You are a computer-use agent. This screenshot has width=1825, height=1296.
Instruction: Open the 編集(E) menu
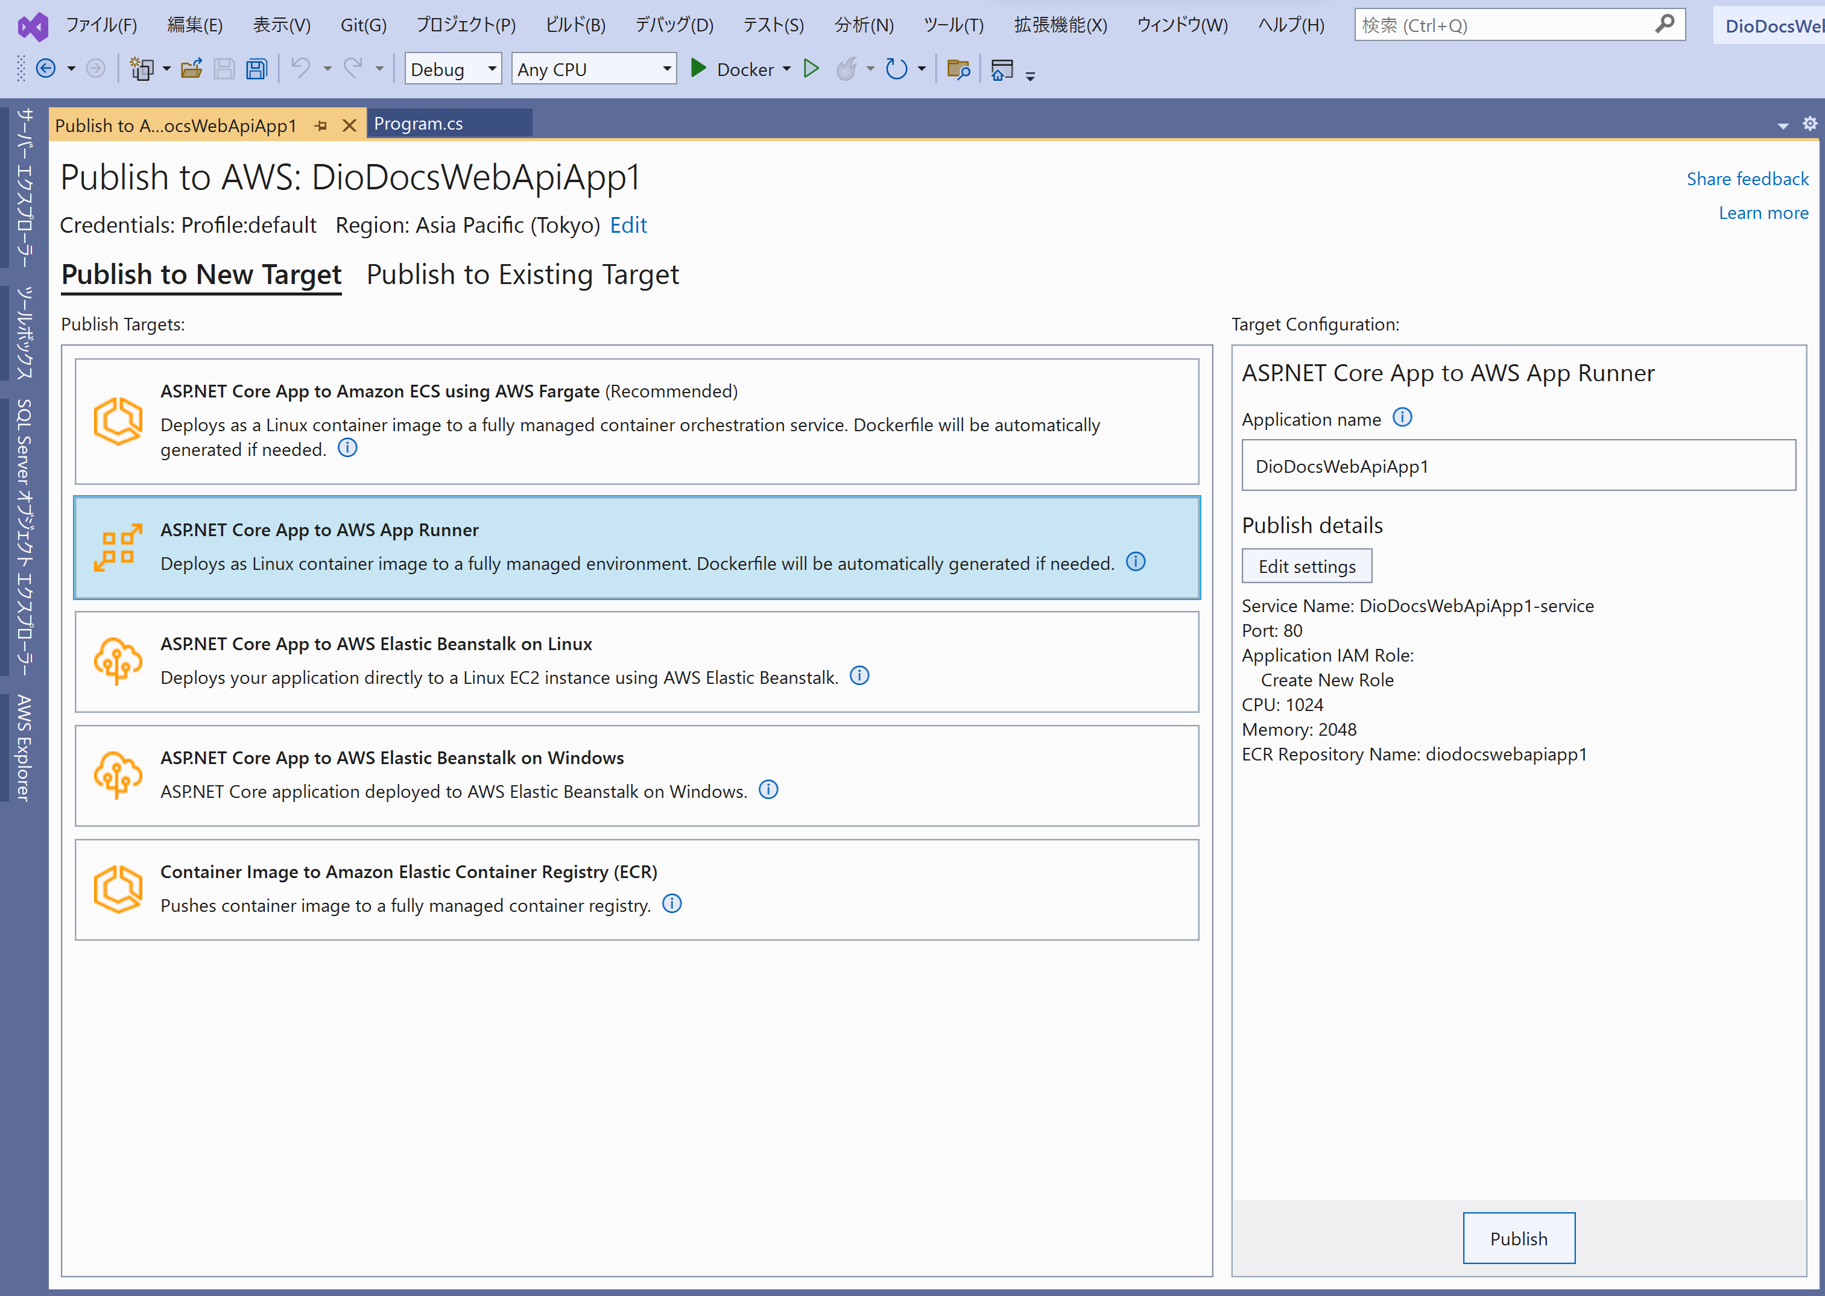click(195, 25)
